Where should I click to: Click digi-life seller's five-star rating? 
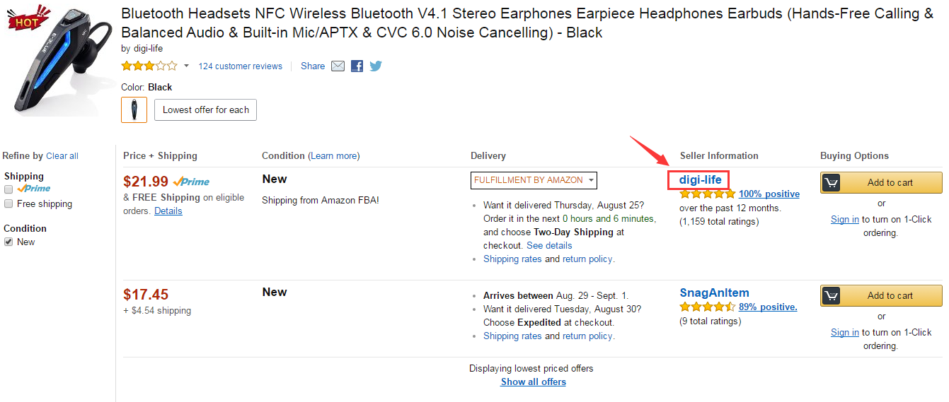click(x=708, y=194)
